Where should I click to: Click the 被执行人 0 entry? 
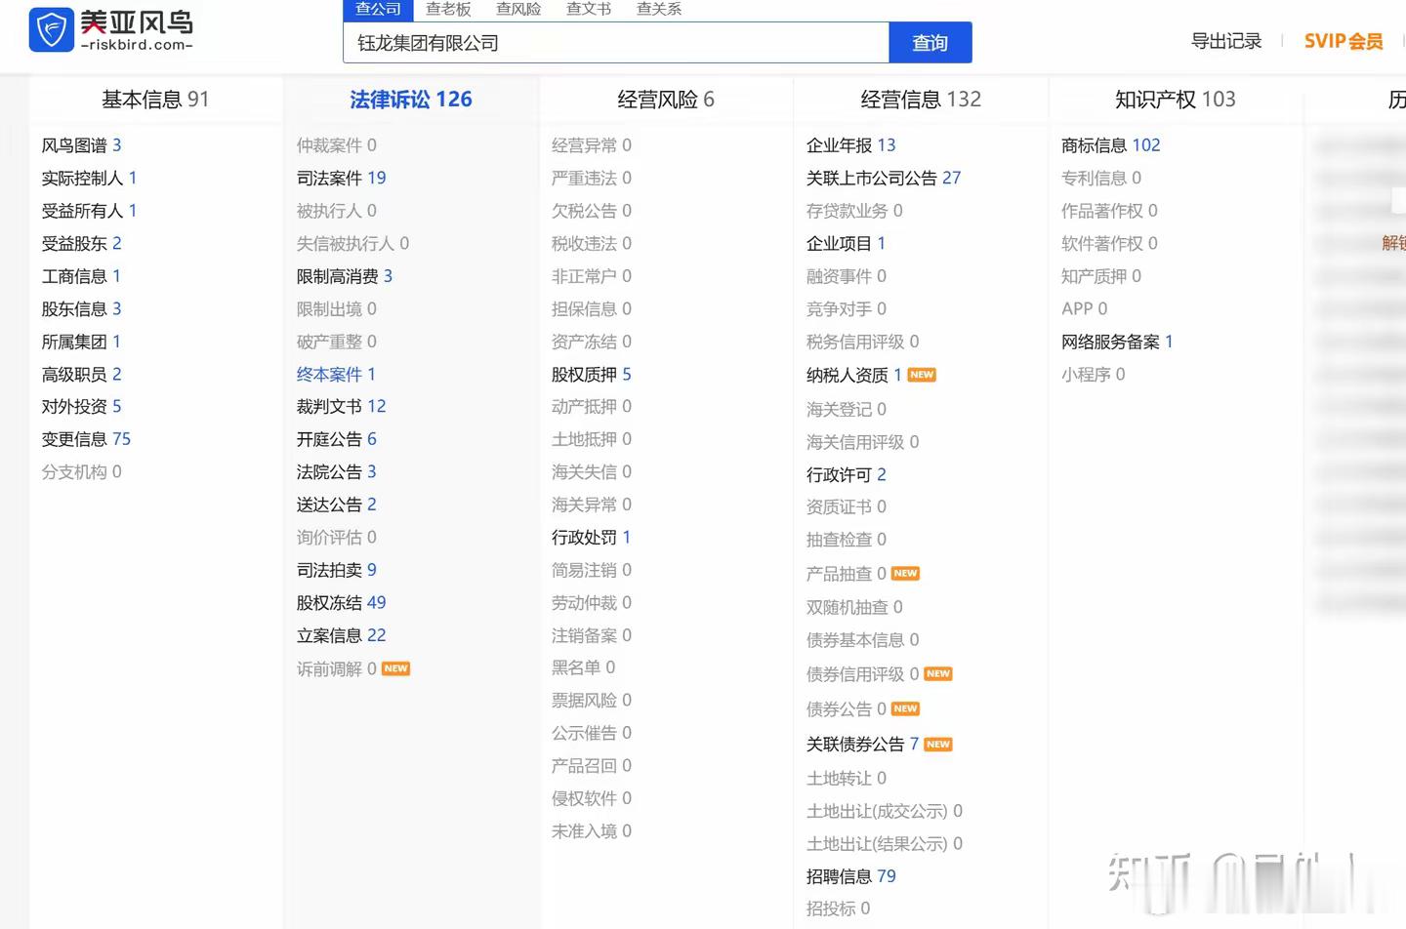337,211
